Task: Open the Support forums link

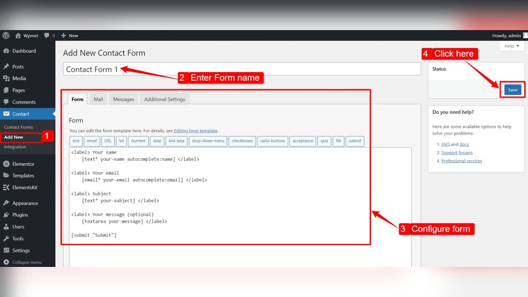Action: pyautogui.click(x=457, y=152)
